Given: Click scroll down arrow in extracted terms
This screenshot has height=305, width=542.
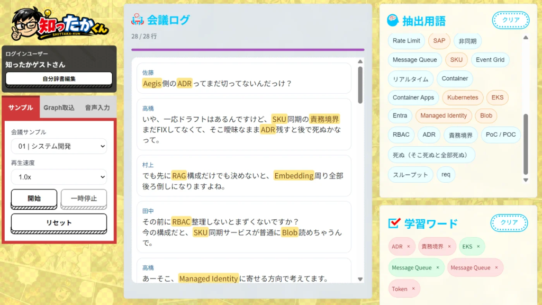Looking at the screenshot, I should click(x=526, y=180).
